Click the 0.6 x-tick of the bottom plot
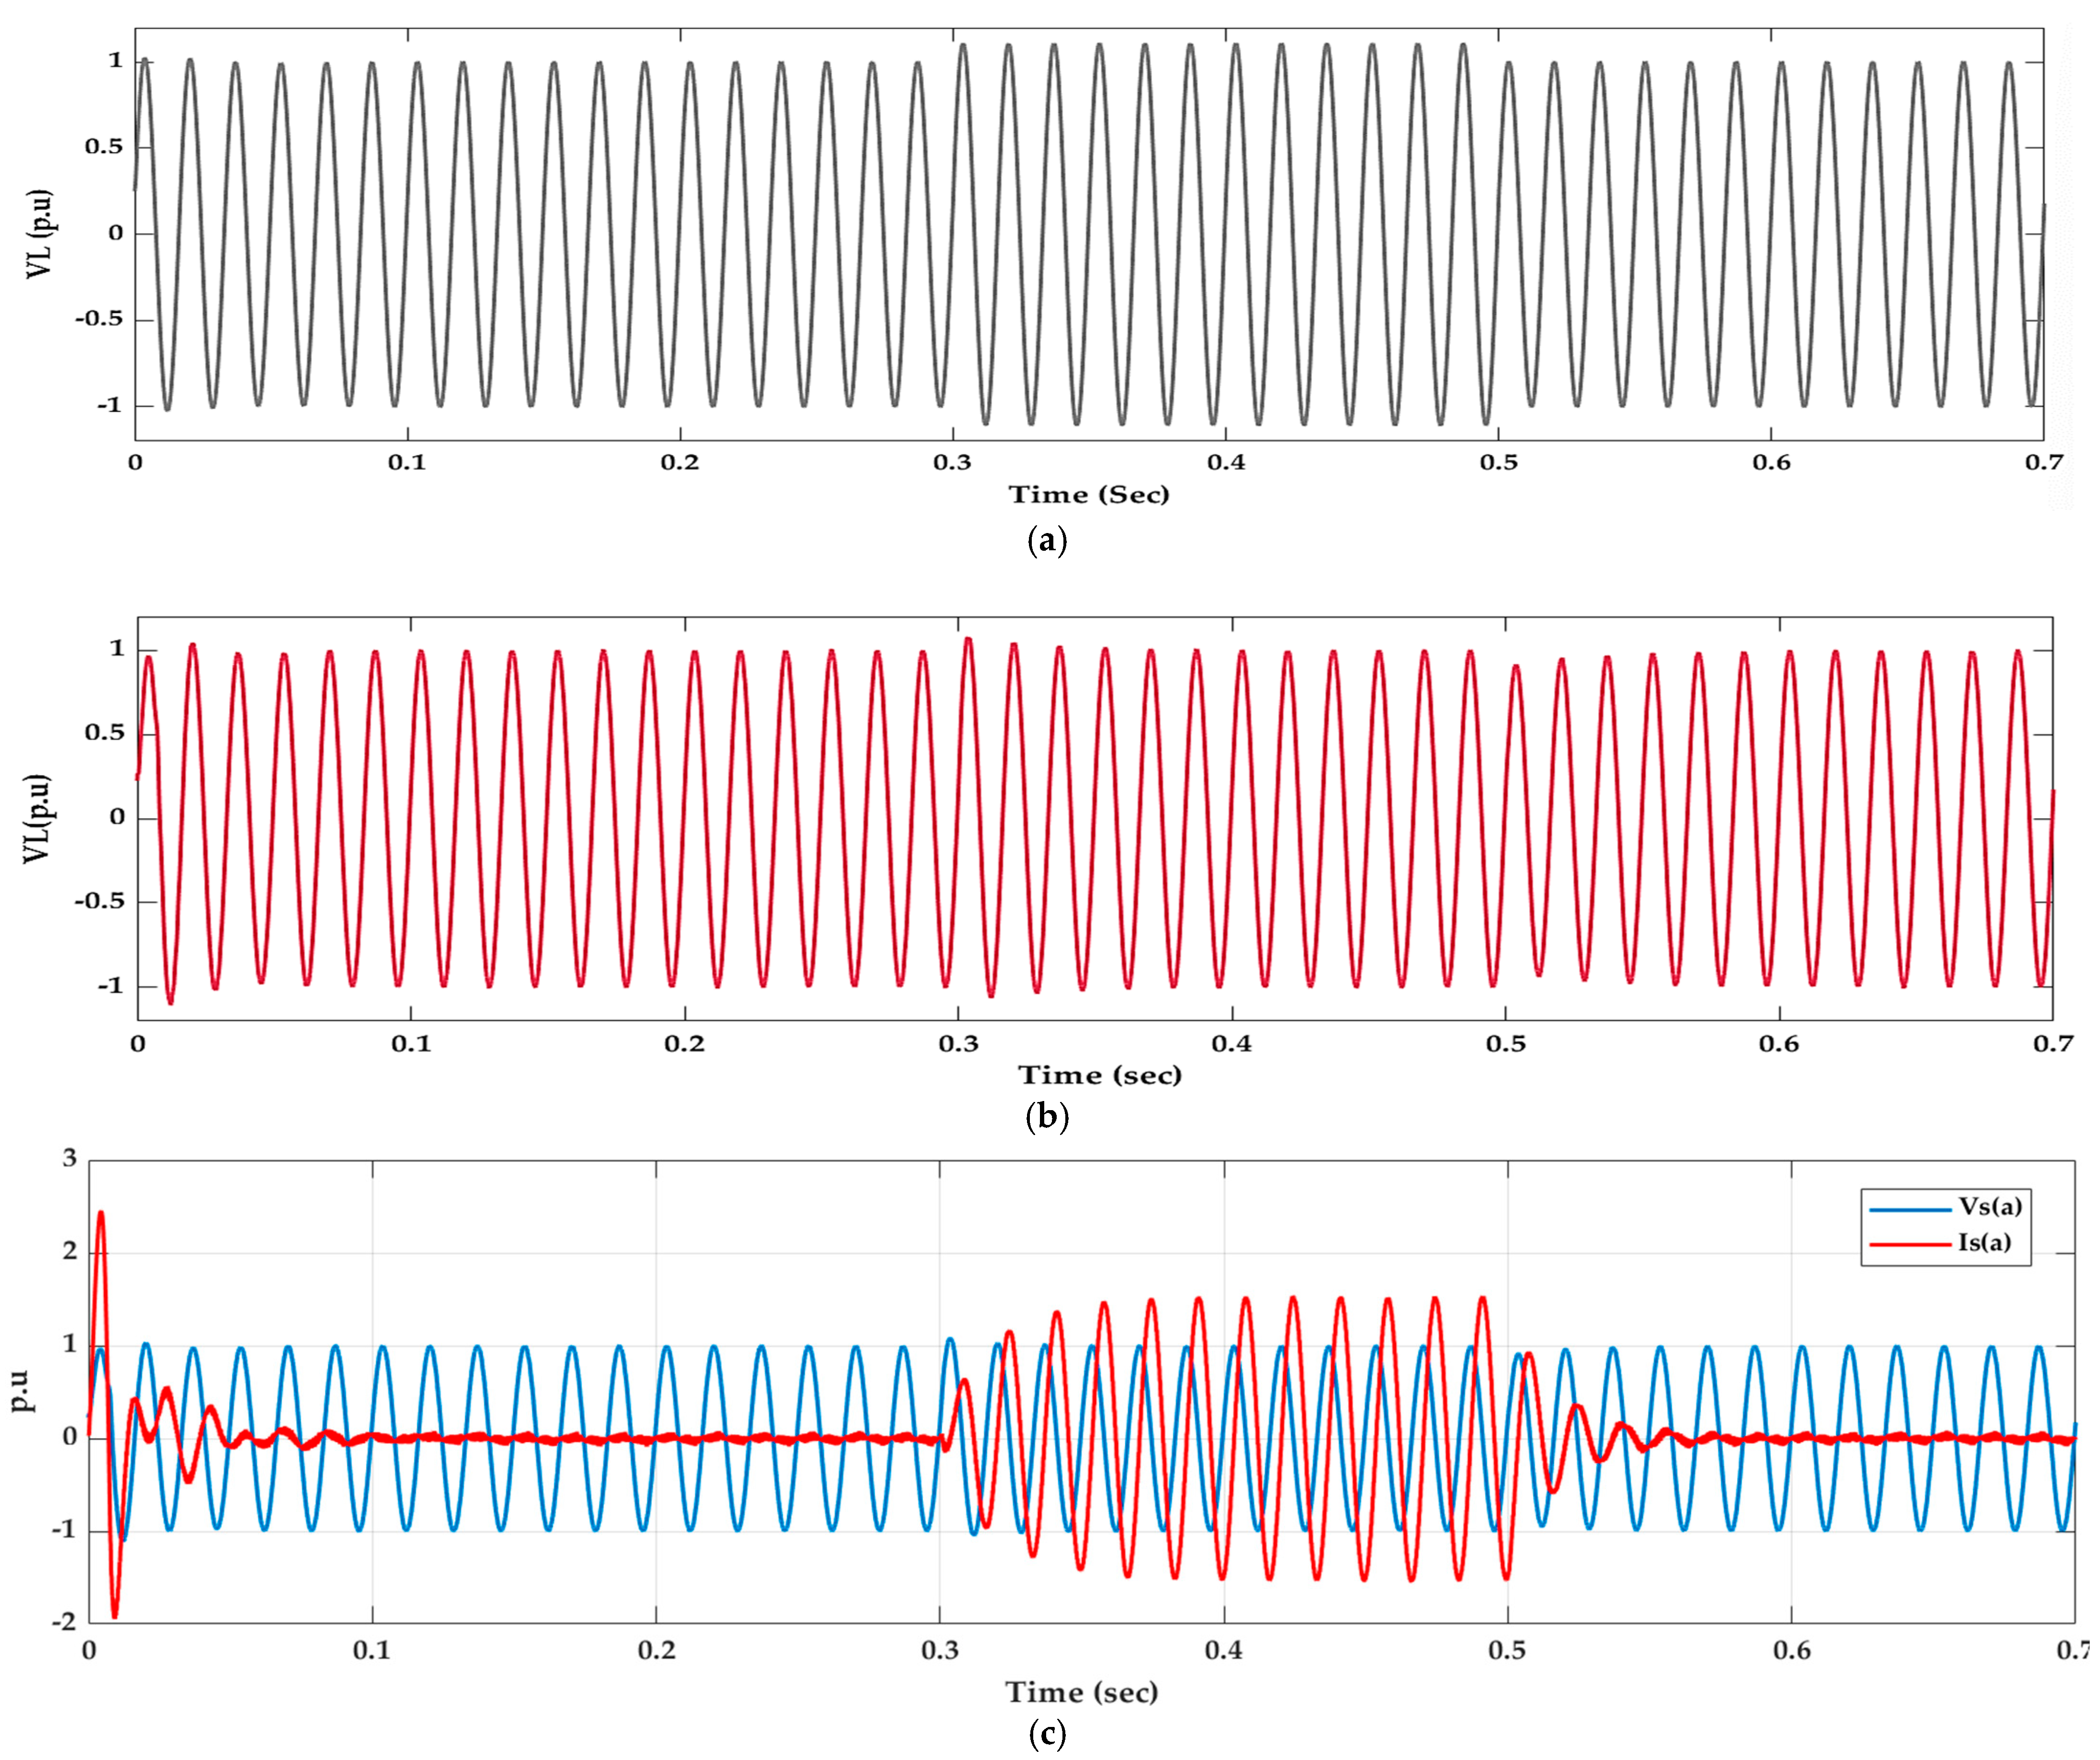The width and height of the screenshot is (2100, 1760). pyautogui.click(x=1791, y=1650)
